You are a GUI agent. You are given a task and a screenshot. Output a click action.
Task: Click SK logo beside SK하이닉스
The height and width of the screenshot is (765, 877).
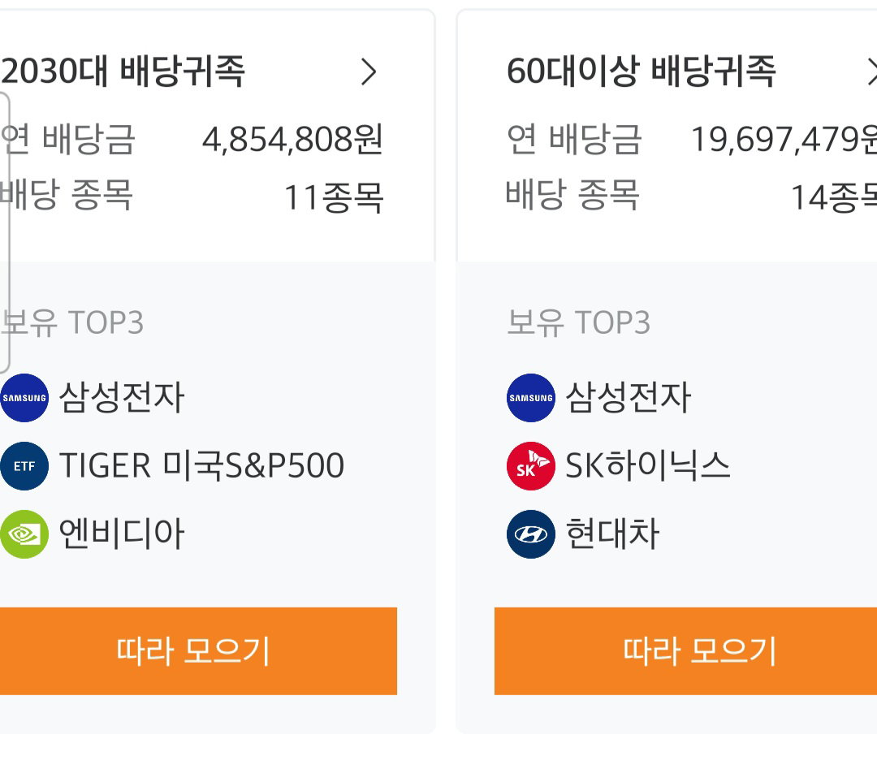(x=531, y=466)
